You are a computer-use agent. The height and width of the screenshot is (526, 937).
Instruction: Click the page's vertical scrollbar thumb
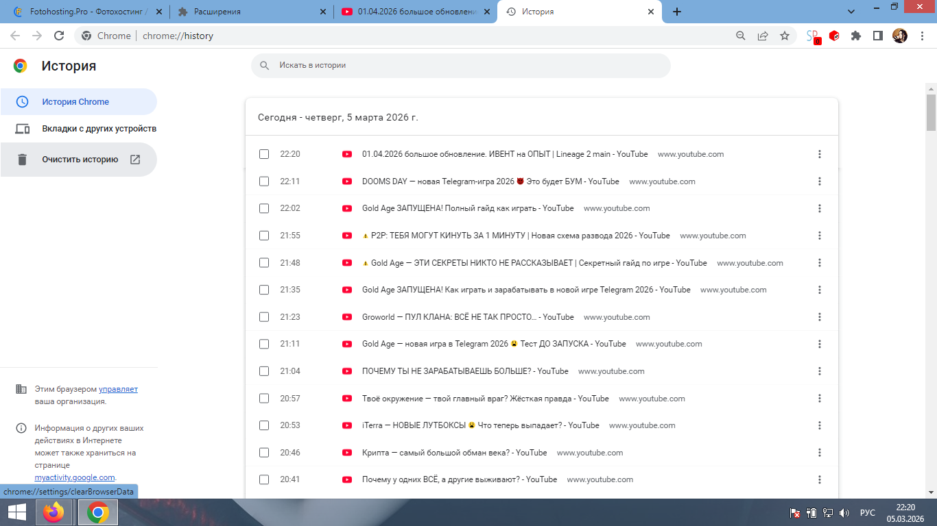[931, 112]
